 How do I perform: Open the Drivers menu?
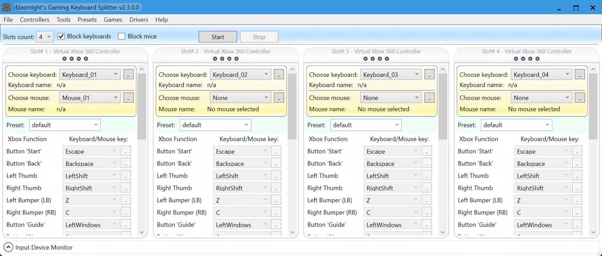pos(139,20)
